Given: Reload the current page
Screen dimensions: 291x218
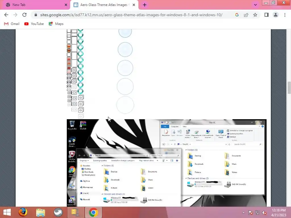Looking at the screenshot, I should pyautogui.click(x=24, y=15).
